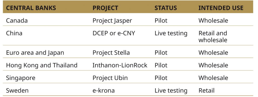Click the CENTRAL BANKS column header
258x97 pixels.
click(31, 8)
